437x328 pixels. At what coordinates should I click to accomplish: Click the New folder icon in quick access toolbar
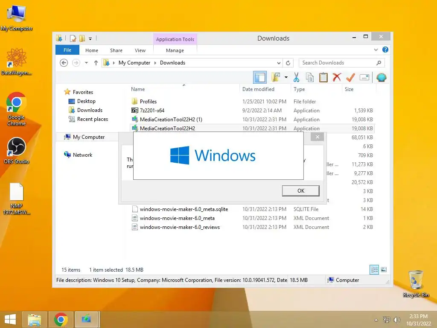pos(82,38)
